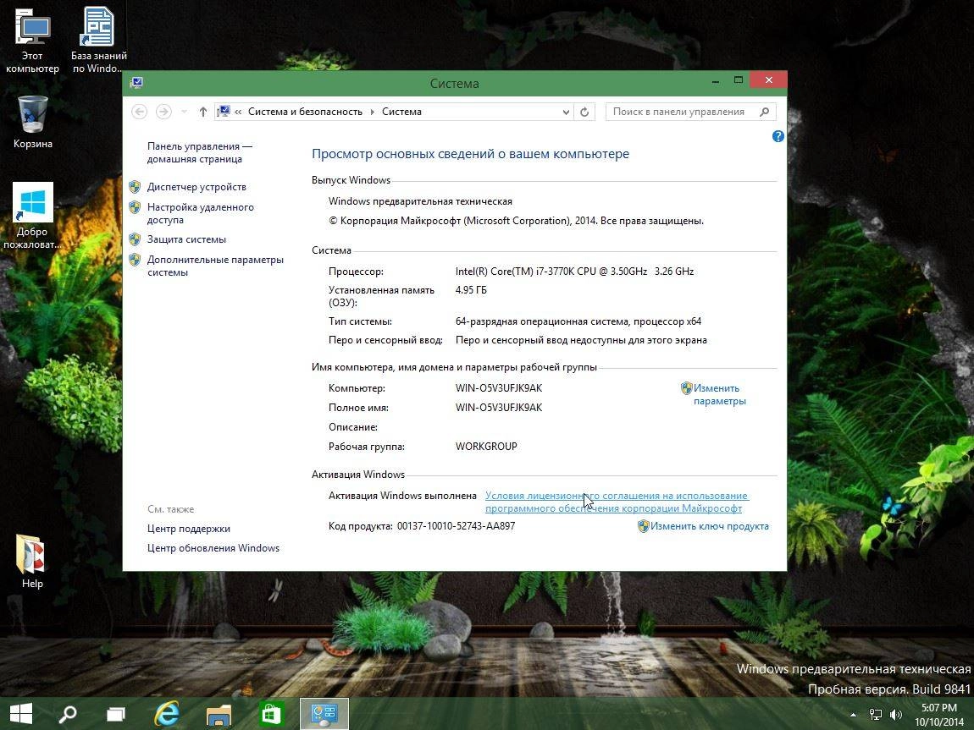Expand the address bar history dropdown
This screenshot has width=974, height=730.
click(566, 113)
